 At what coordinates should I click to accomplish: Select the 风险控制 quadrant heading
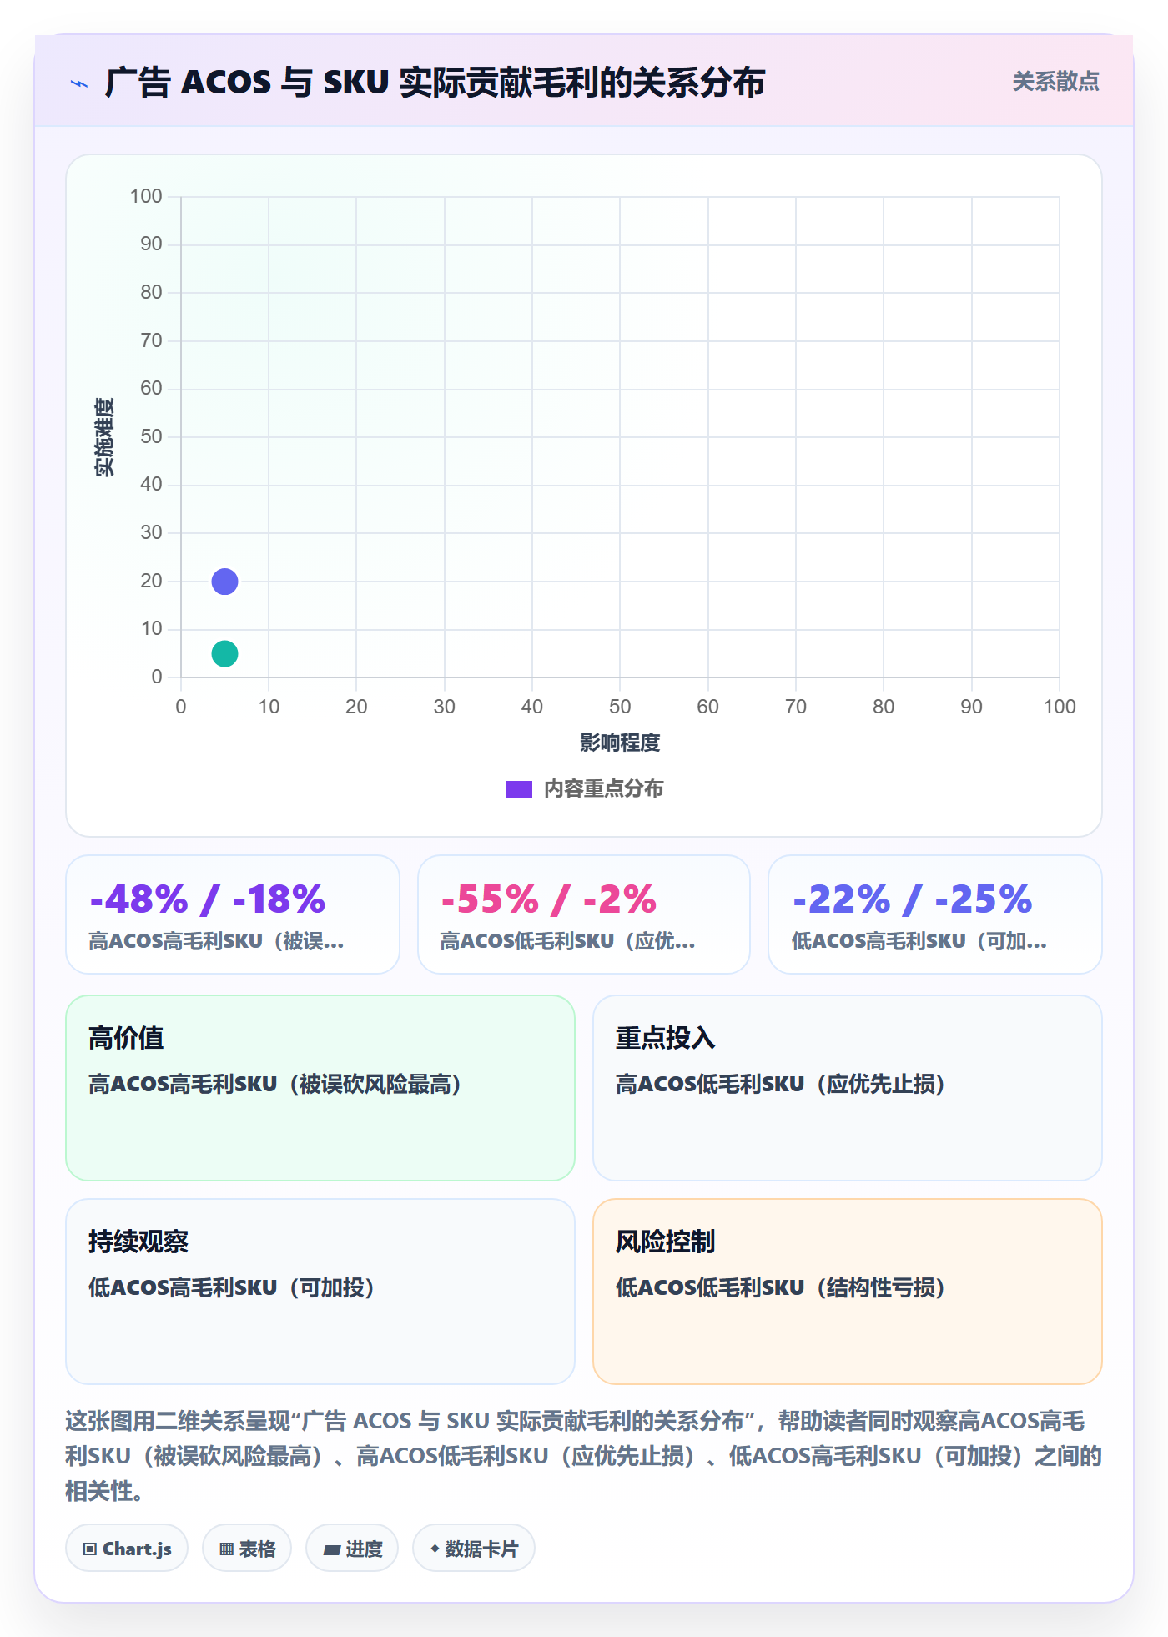point(665,1242)
